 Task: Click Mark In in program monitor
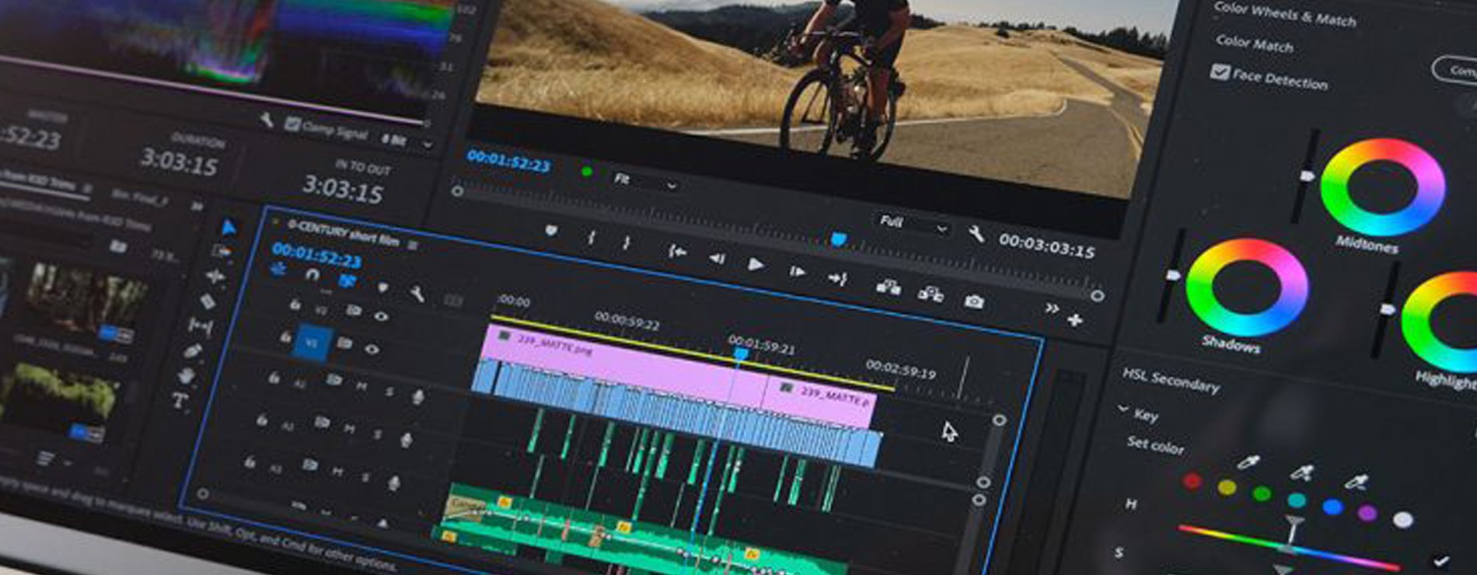pyautogui.click(x=591, y=237)
